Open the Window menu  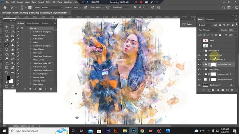[68, 2]
